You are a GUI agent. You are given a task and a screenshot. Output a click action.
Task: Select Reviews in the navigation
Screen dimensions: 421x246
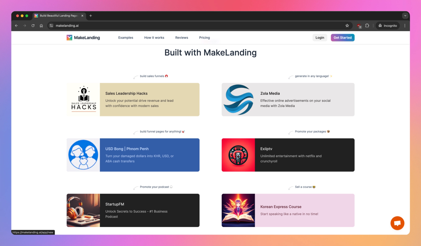(x=181, y=38)
